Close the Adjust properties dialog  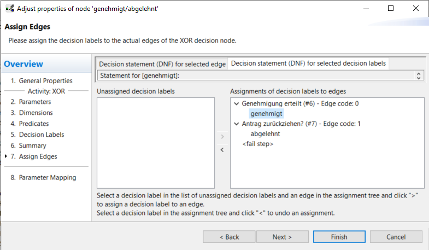click(415, 9)
